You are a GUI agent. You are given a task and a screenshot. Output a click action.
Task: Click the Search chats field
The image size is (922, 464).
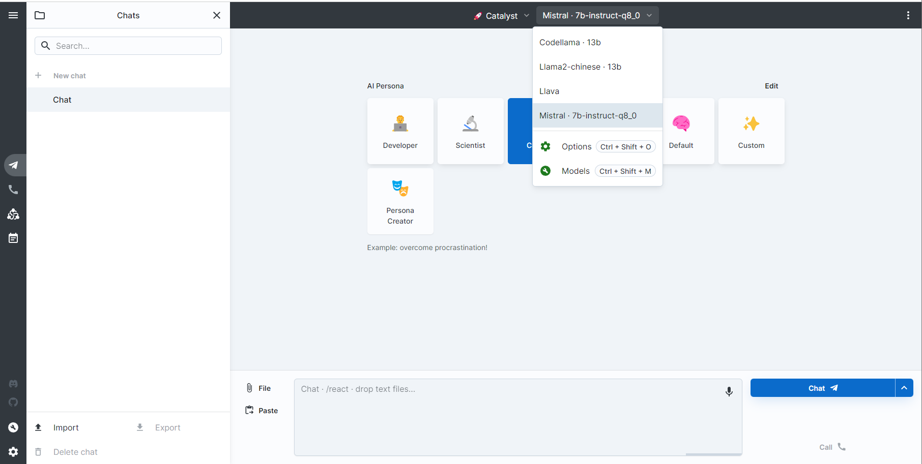point(128,46)
